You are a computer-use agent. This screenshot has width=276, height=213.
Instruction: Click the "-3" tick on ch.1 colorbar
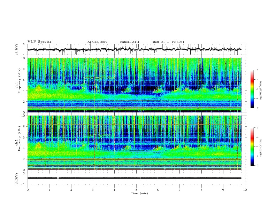[257, 70]
